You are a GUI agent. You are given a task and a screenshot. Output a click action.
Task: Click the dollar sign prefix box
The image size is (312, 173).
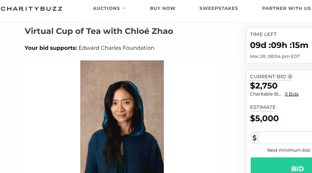[254, 138]
